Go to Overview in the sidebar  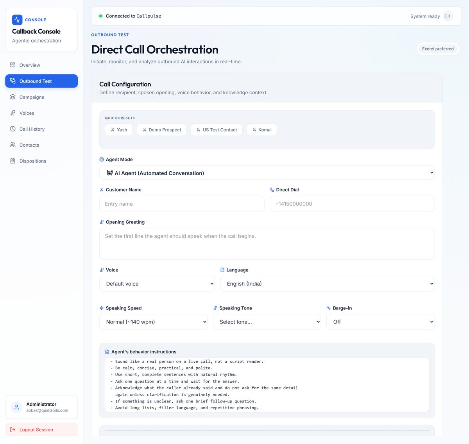click(x=41, y=65)
